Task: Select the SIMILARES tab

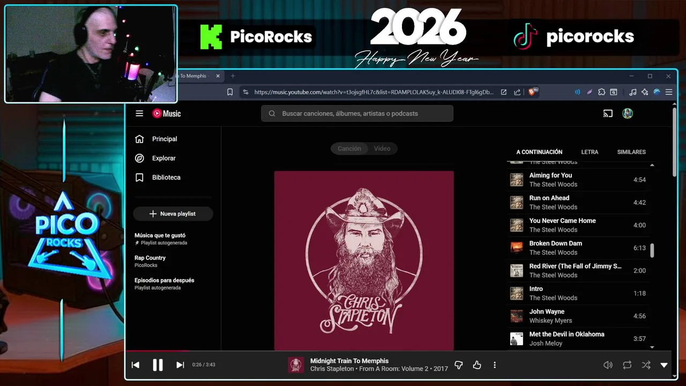Action: [x=631, y=152]
